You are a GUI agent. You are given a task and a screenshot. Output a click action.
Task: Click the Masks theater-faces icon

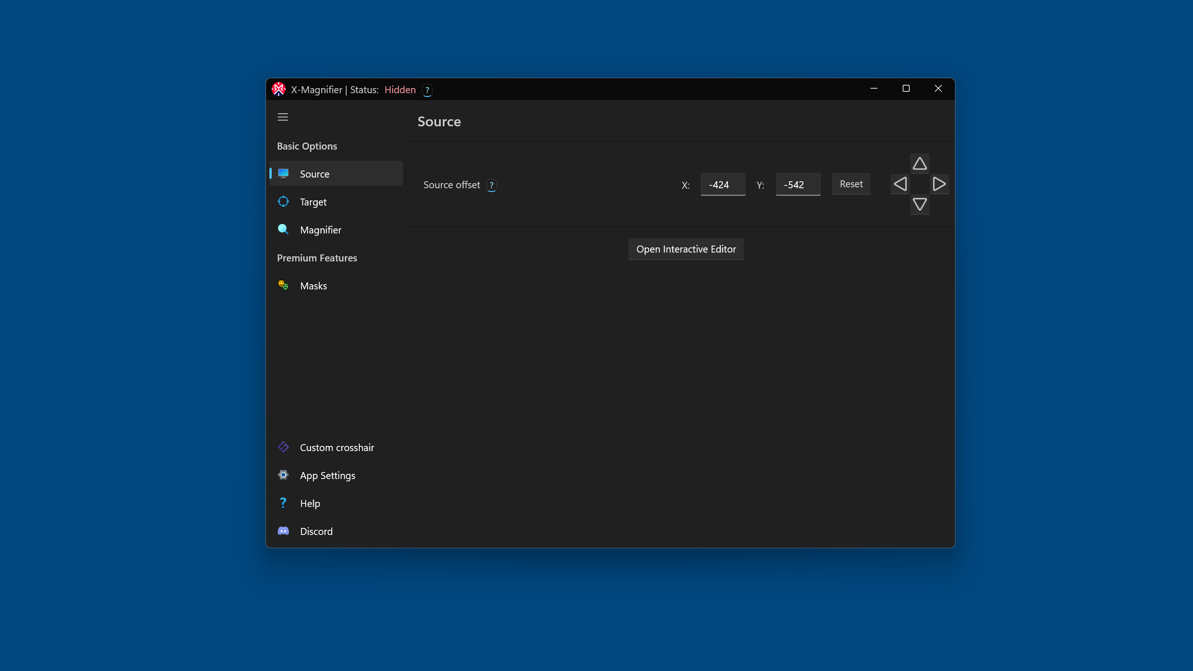pyautogui.click(x=283, y=285)
